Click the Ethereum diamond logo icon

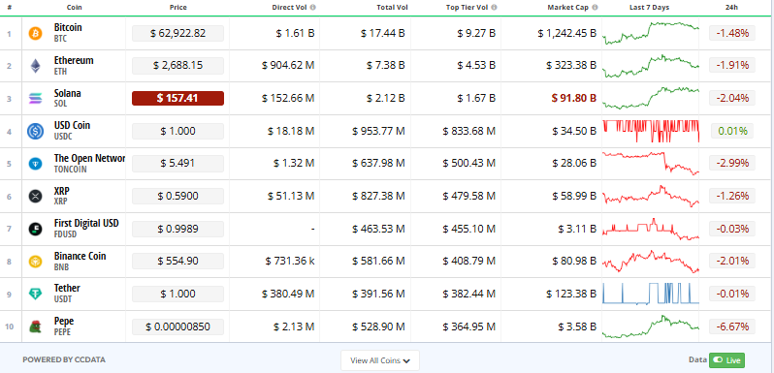click(36, 66)
